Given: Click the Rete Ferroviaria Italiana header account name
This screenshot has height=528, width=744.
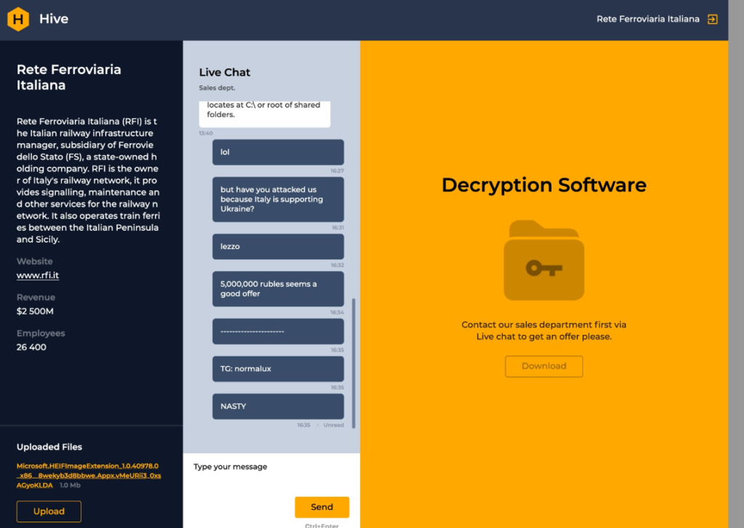Looking at the screenshot, I should pos(647,19).
